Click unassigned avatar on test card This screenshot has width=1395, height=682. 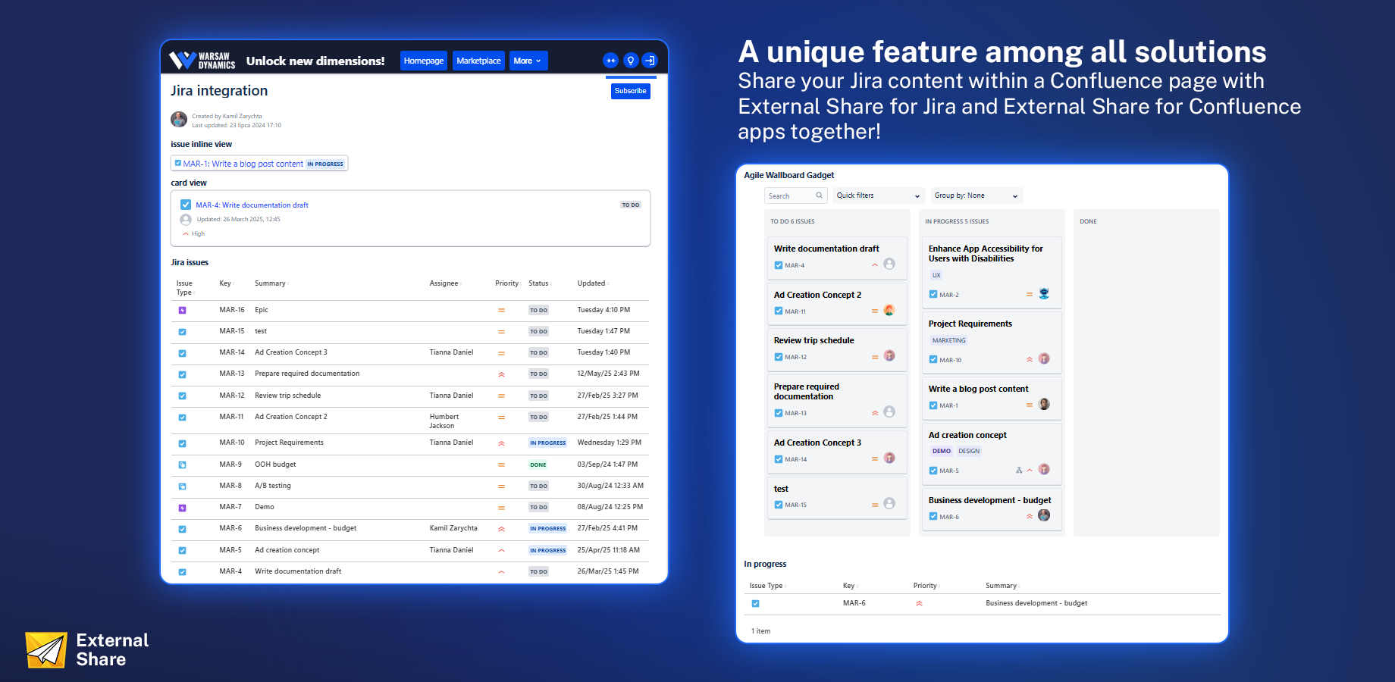click(889, 503)
